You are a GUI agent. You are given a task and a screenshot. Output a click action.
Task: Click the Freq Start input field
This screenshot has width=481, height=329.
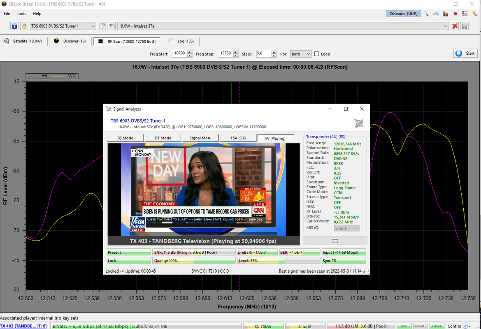[180, 53]
